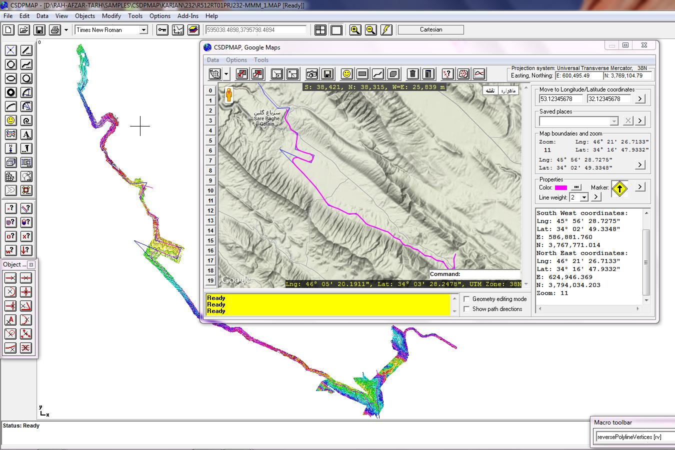Click the stacked layers icon in main toolbar
Image resolution: width=675 pixels, height=450 pixels.
pyautogui.click(x=193, y=30)
